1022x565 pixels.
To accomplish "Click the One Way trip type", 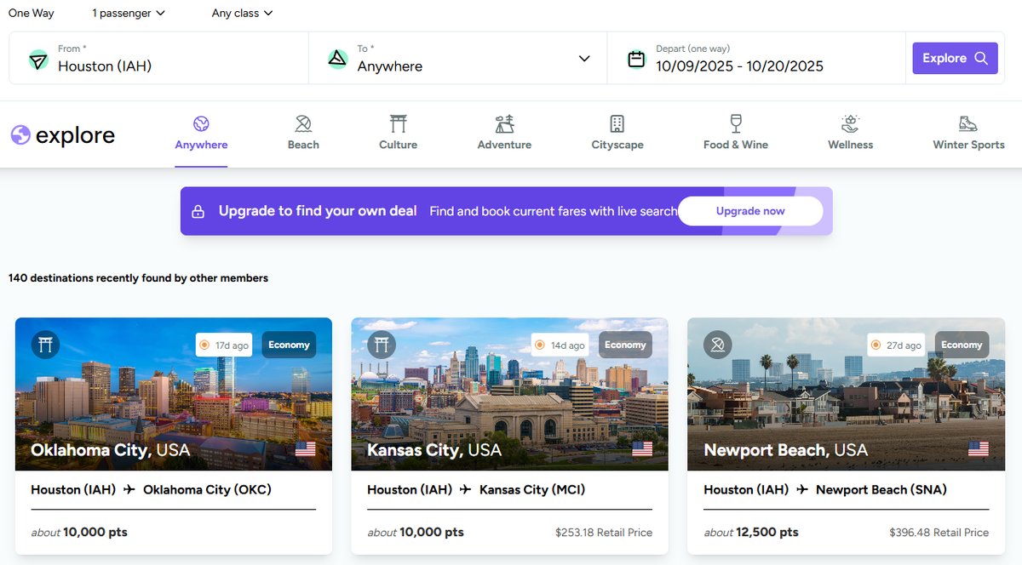I will [x=32, y=14].
